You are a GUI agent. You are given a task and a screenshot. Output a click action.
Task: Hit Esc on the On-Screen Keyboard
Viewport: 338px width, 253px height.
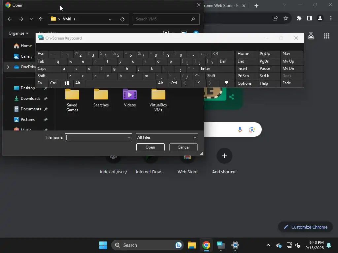42,54
